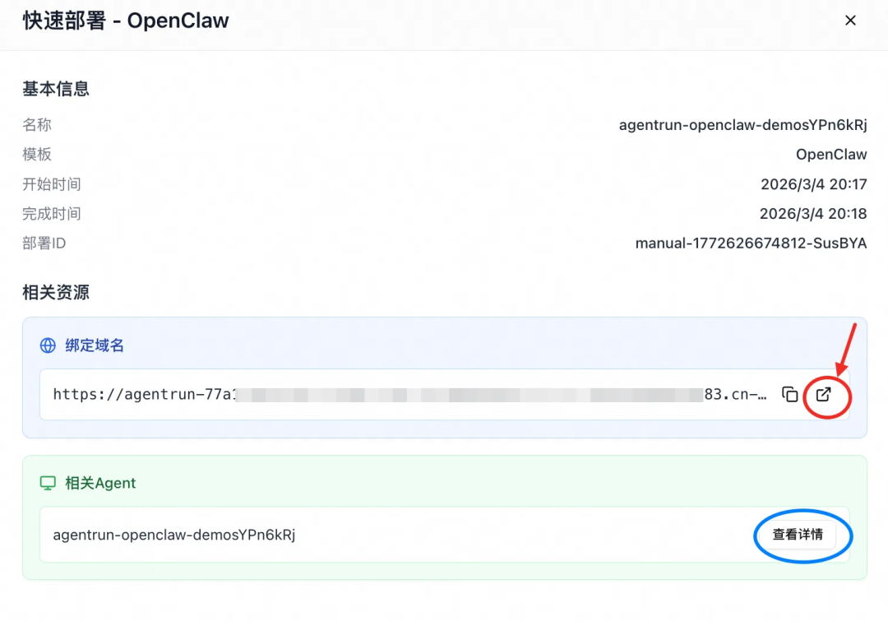
Task: Click the blue globe icon next to 绑定域名
Action: 49,345
